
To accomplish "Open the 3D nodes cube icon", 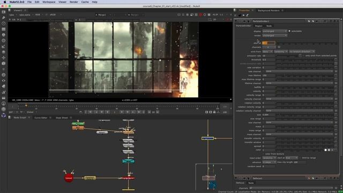I will pos(4,63).
